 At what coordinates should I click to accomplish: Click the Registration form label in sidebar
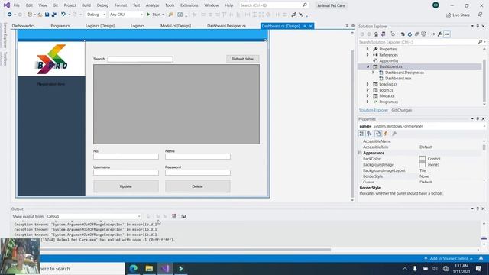tap(51, 84)
